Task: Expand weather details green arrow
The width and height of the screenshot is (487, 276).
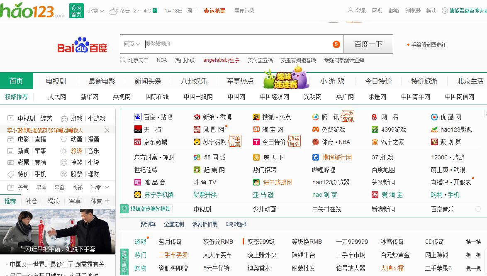Action: [x=155, y=10]
